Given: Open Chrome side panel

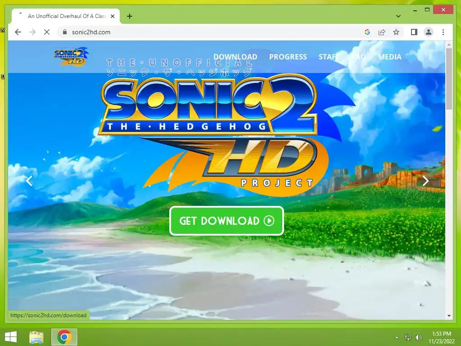Looking at the screenshot, I should tap(414, 32).
